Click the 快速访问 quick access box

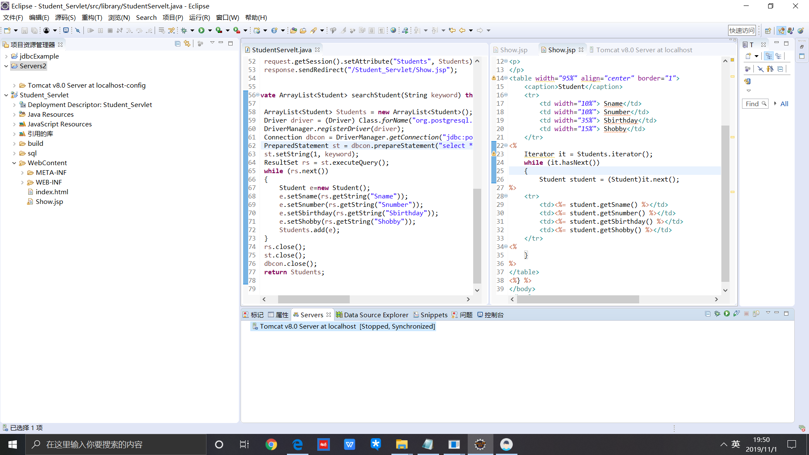(742, 31)
